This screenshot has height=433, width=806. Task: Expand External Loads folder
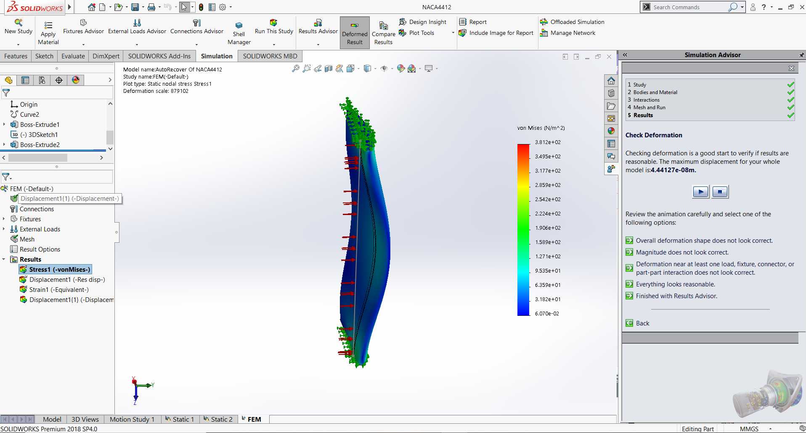coord(4,229)
